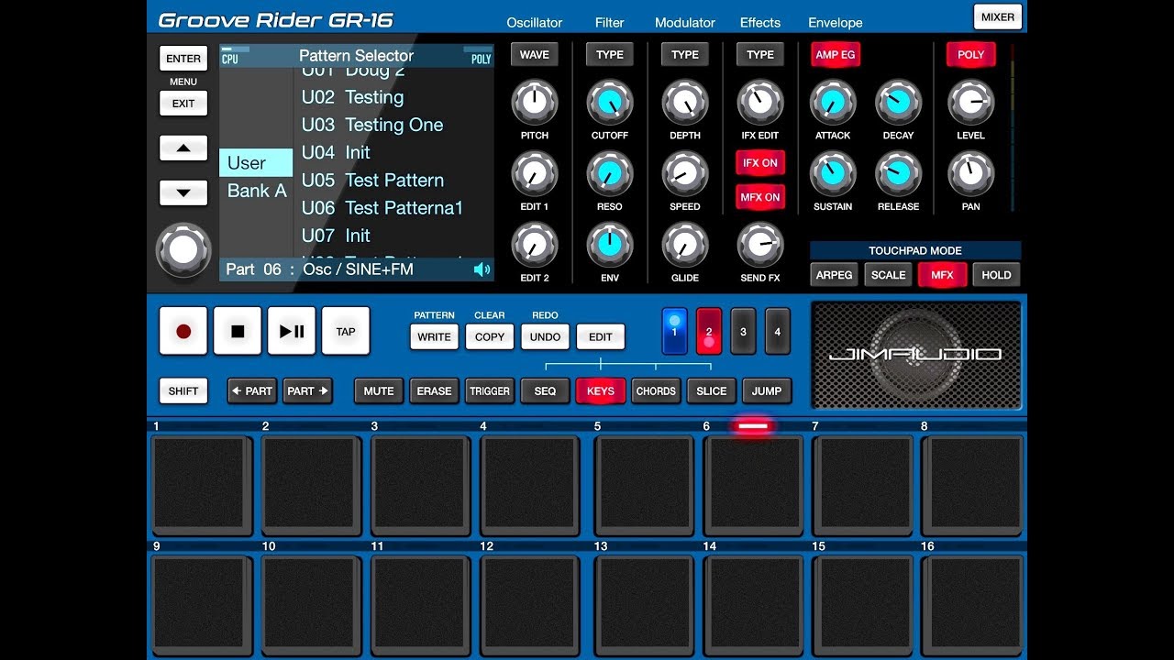
Task: Switch to SLICE pad mode
Action: pos(712,390)
